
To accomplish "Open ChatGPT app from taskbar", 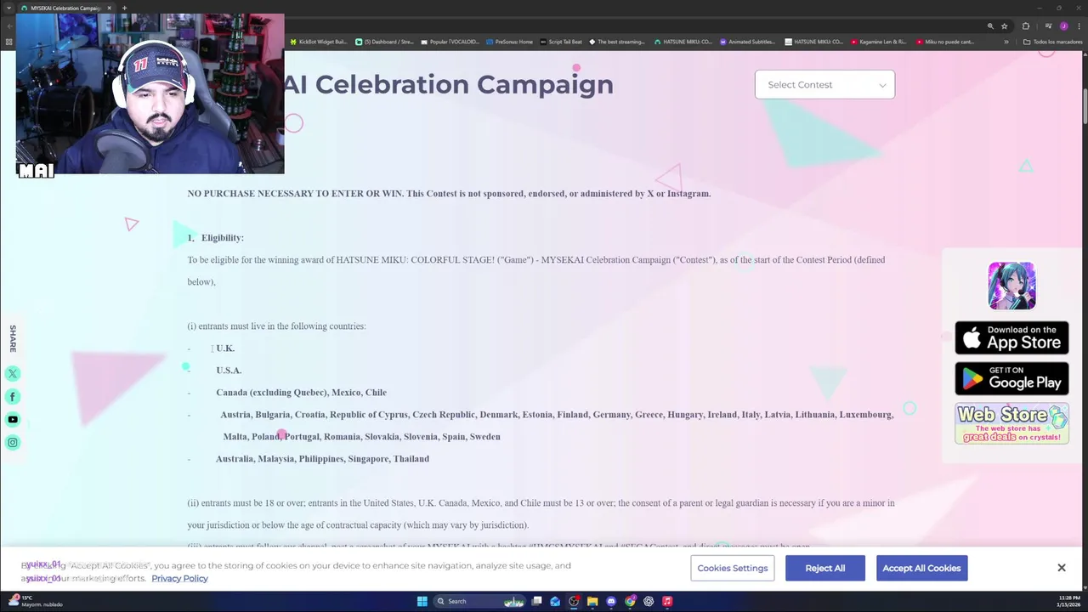I will [649, 601].
